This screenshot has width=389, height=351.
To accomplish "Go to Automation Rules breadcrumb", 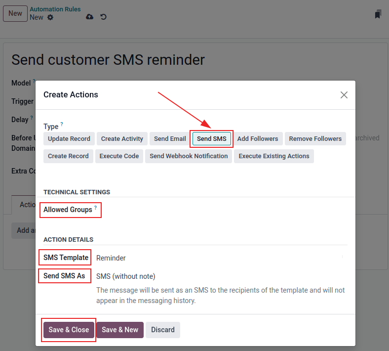I will click(x=55, y=9).
